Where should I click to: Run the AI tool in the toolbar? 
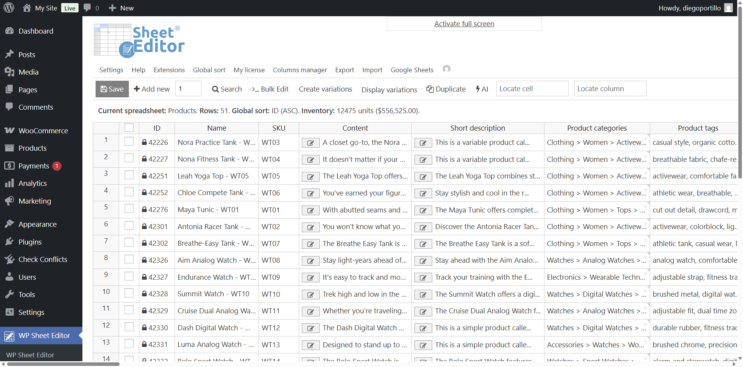[x=482, y=89]
